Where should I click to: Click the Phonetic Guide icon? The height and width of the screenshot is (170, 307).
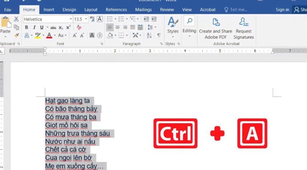[92, 19]
